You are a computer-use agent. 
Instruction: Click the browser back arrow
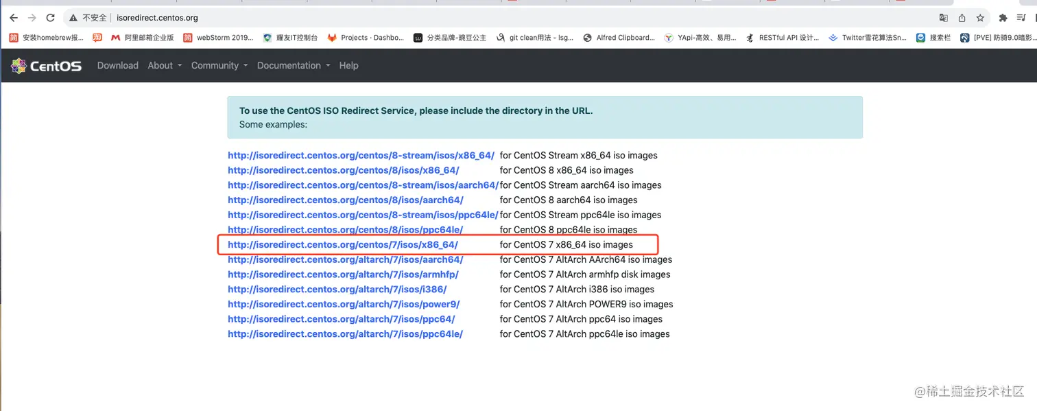pyautogui.click(x=13, y=18)
